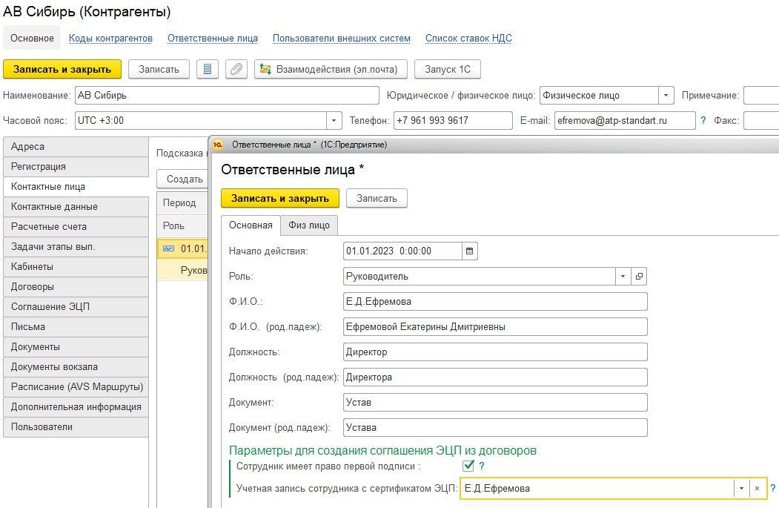The width and height of the screenshot is (779, 508).
Task: Clear the Учетная запись сотрудника field with X
Action: point(757,489)
